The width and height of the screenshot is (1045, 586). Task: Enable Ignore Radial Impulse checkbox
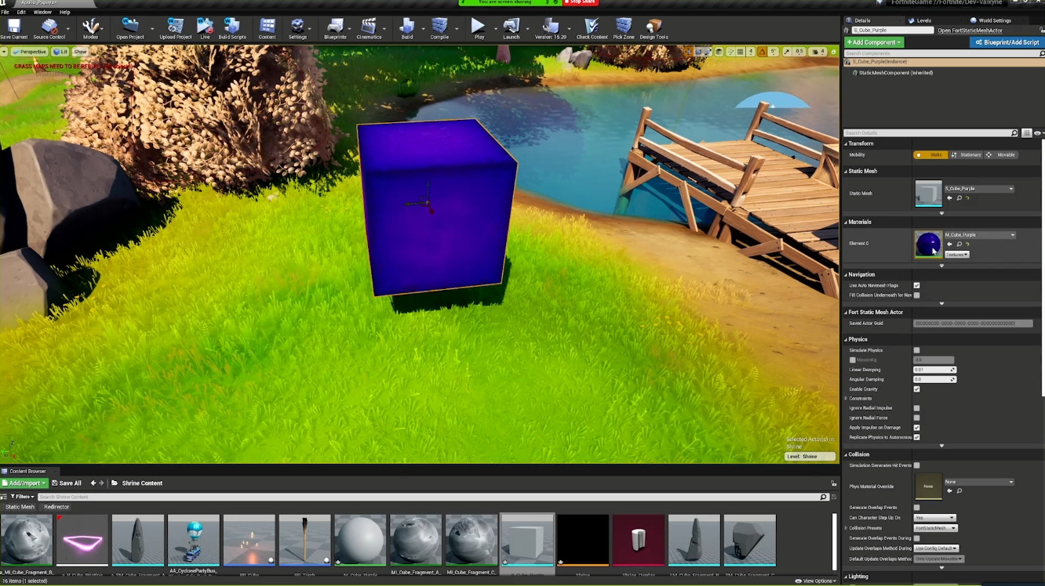916,408
